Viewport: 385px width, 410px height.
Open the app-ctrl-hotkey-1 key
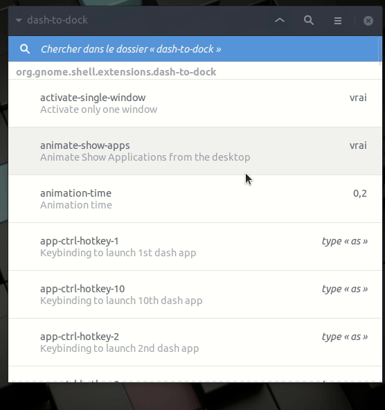tap(195, 247)
